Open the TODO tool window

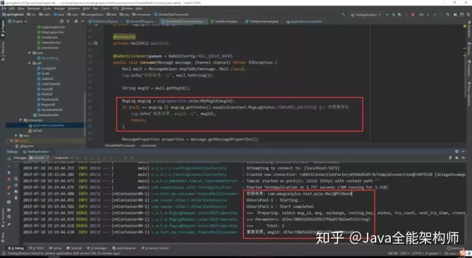tap(37, 248)
